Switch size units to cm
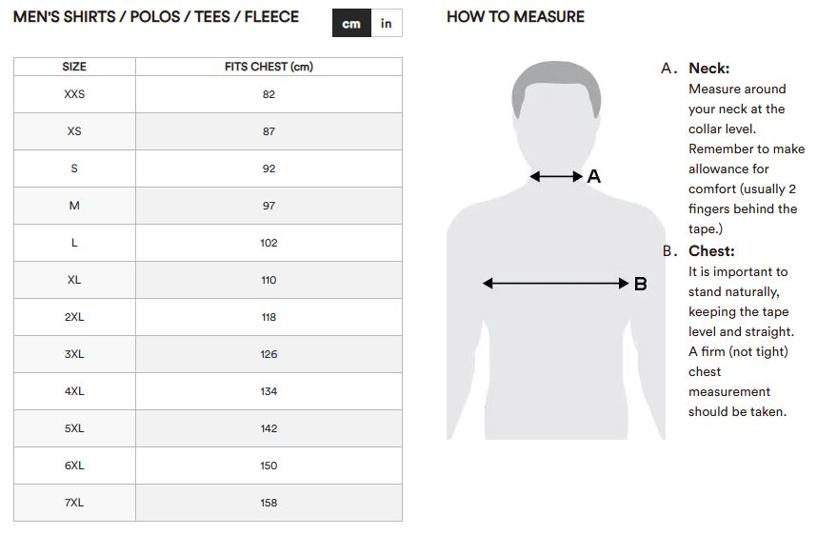The height and width of the screenshot is (535, 817). [351, 24]
